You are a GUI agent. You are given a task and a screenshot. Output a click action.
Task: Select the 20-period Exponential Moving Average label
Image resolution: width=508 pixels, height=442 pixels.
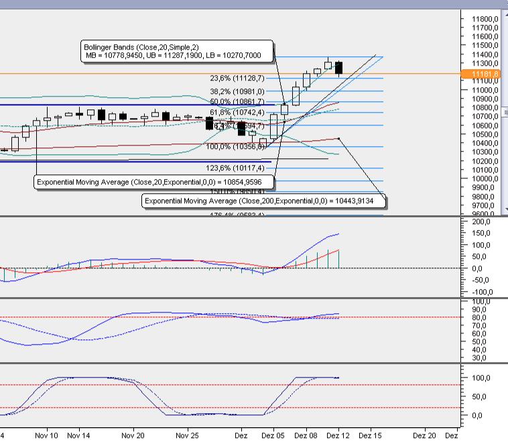149,182
